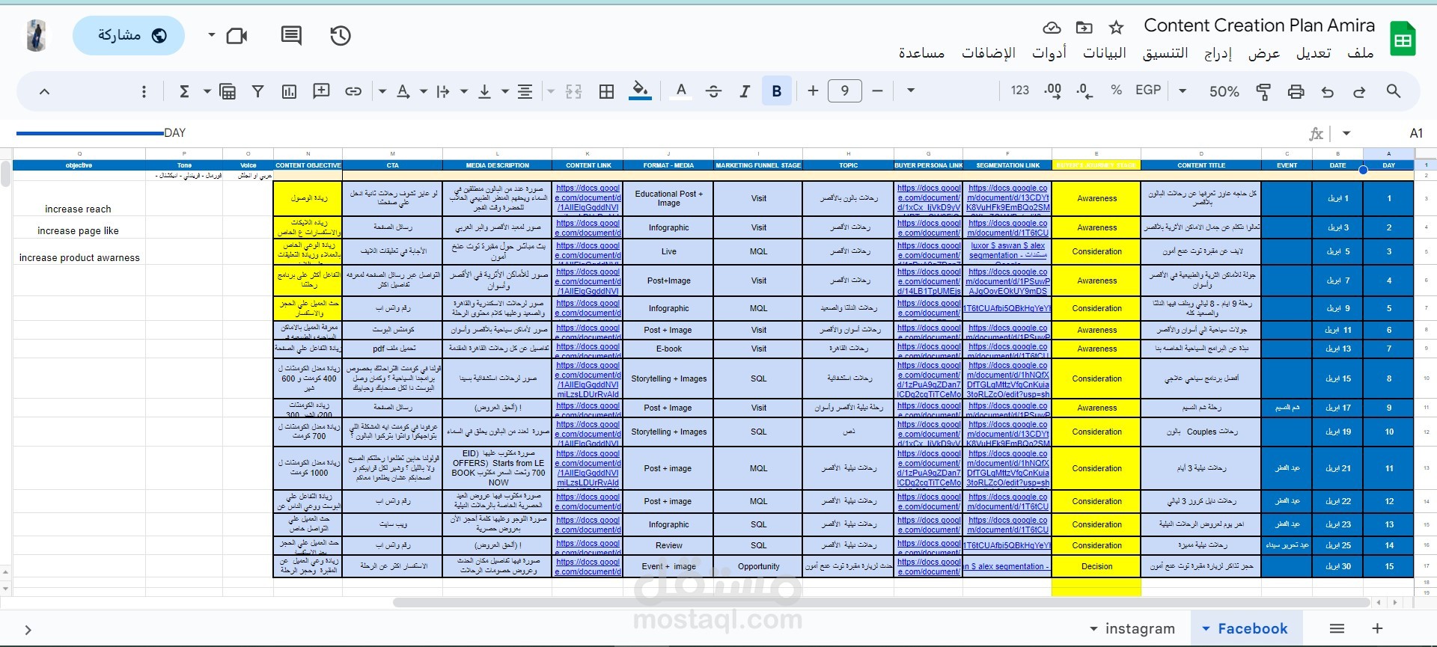Add a new sheet with plus button
Image resolution: width=1437 pixels, height=647 pixels.
[1377, 628]
